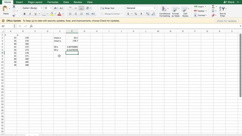Increase font size with A-up icon
Screen dimensions: 242x136
tap(56, 8)
